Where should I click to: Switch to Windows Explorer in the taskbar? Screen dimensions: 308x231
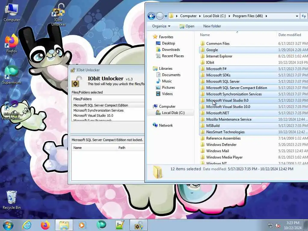point(64,225)
